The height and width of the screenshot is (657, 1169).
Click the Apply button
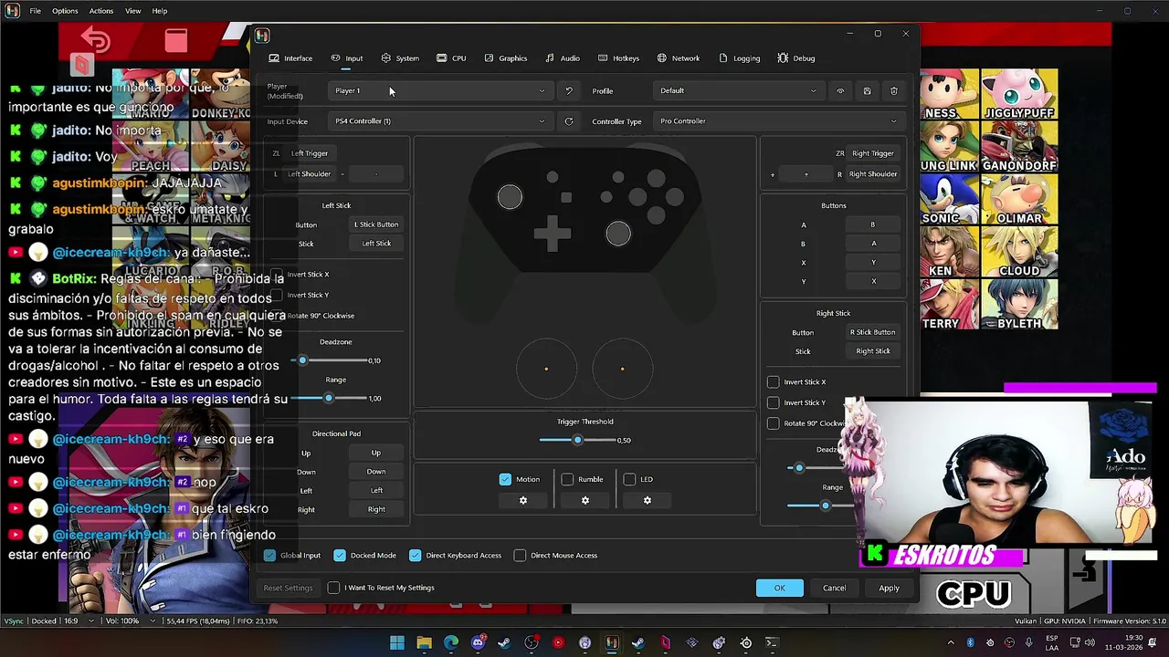(x=889, y=588)
